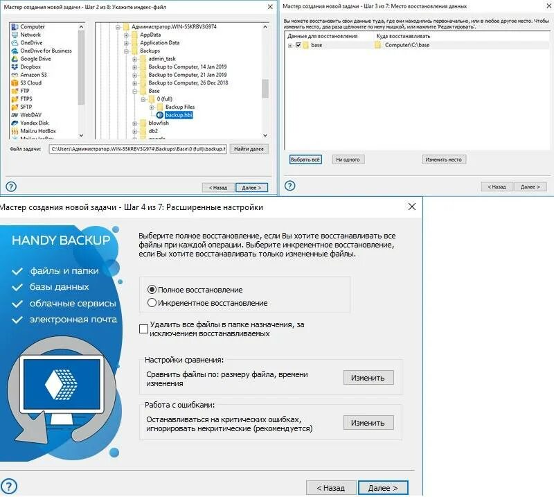This screenshot has width=554, height=497.
Task: Click the blowfish folder icon
Action: click(x=143, y=123)
